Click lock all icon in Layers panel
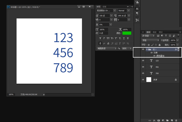Image resolution: width=182 pixels, height=122 pixels. click(x=159, y=45)
